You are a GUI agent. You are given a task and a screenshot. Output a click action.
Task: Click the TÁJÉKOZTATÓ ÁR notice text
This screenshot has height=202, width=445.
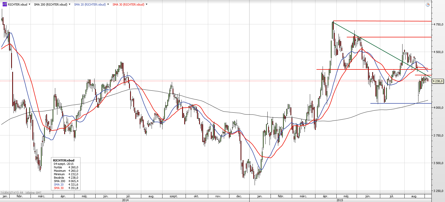click(x=12, y=193)
